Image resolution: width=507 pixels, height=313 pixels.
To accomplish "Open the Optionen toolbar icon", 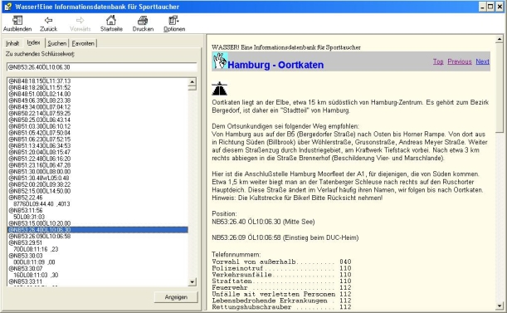I will [x=173, y=21].
